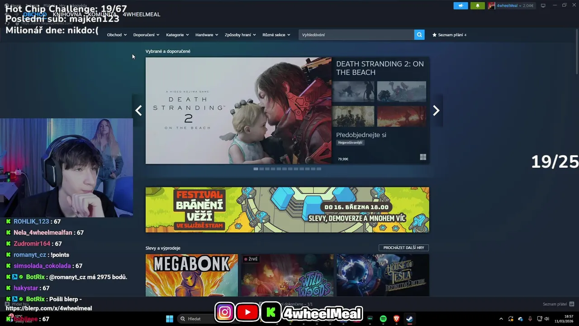
Task: Launch Big Picture mode via monitor icon
Action: (543, 5)
